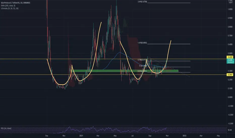Click the 50.00 RSI scale value
The height and width of the screenshot is (138, 235).
(230, 130)
